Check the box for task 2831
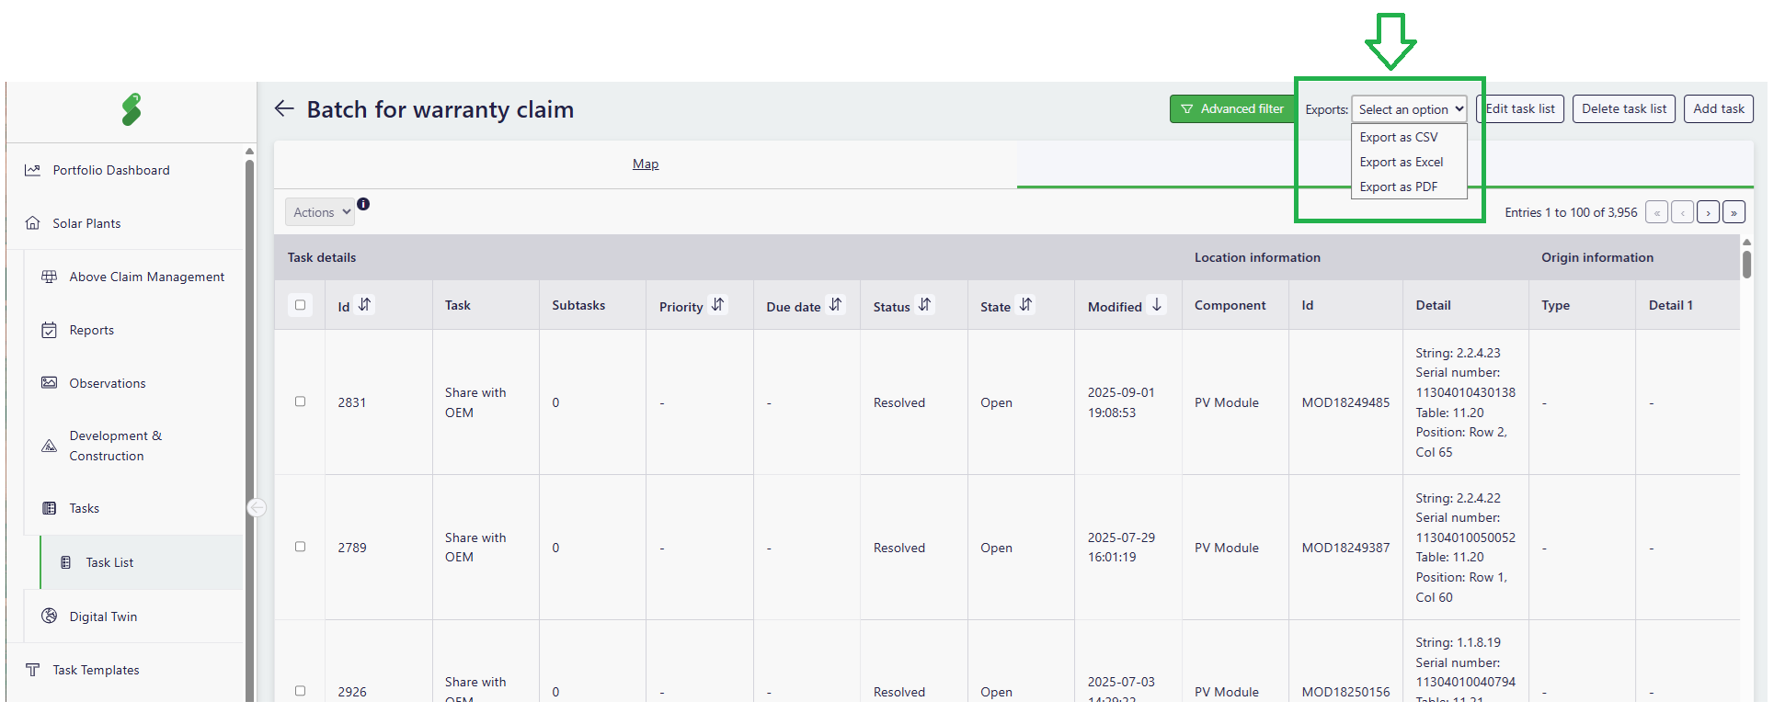Screen dimensions: 1785x724 (x=300, y=402)
